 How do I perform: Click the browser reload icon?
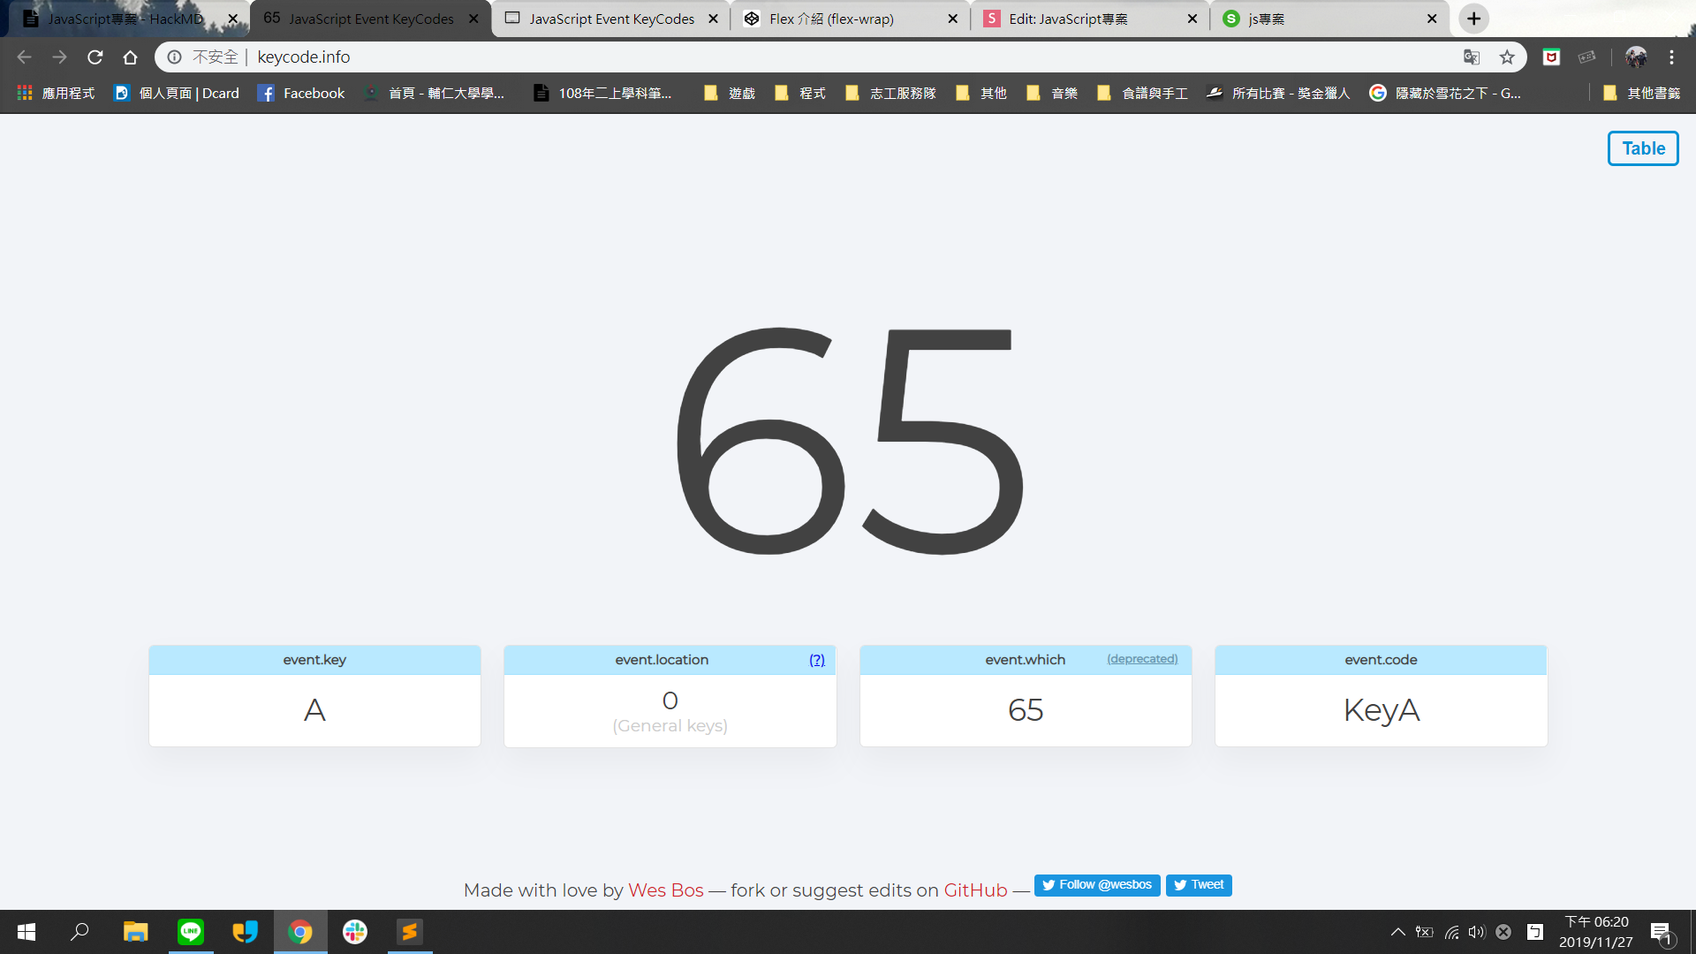click(95, 57)
